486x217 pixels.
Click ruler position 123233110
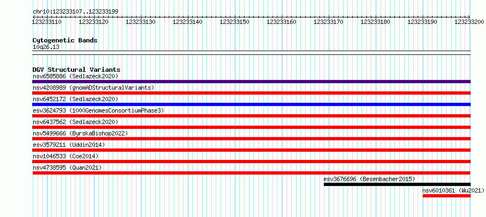pyautogui.click(x=46, y=22)
